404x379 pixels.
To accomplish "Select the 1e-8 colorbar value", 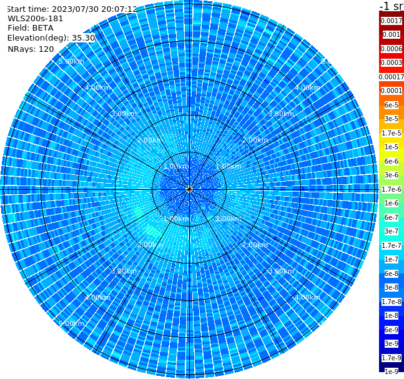I will coord(391,315).
